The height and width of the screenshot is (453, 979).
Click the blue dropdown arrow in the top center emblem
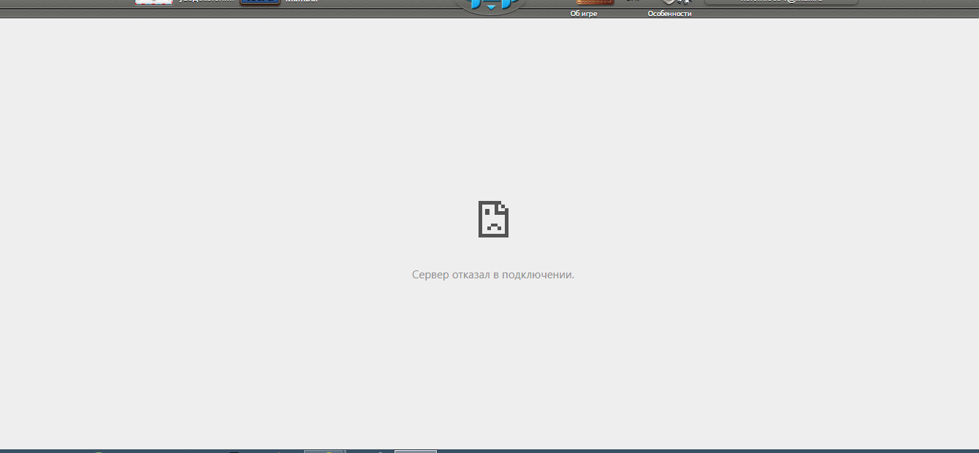[x=491, y=7]
